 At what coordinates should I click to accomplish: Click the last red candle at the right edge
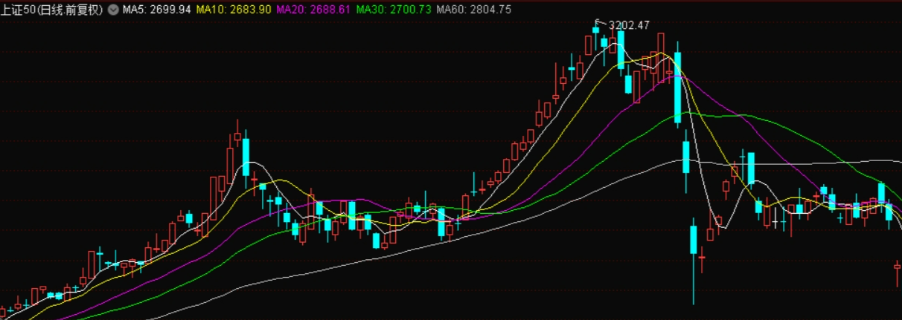[x=898, y=265]
